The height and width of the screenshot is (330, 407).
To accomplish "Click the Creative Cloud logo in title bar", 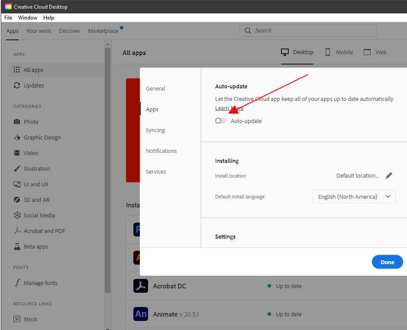I will point(8,6).
